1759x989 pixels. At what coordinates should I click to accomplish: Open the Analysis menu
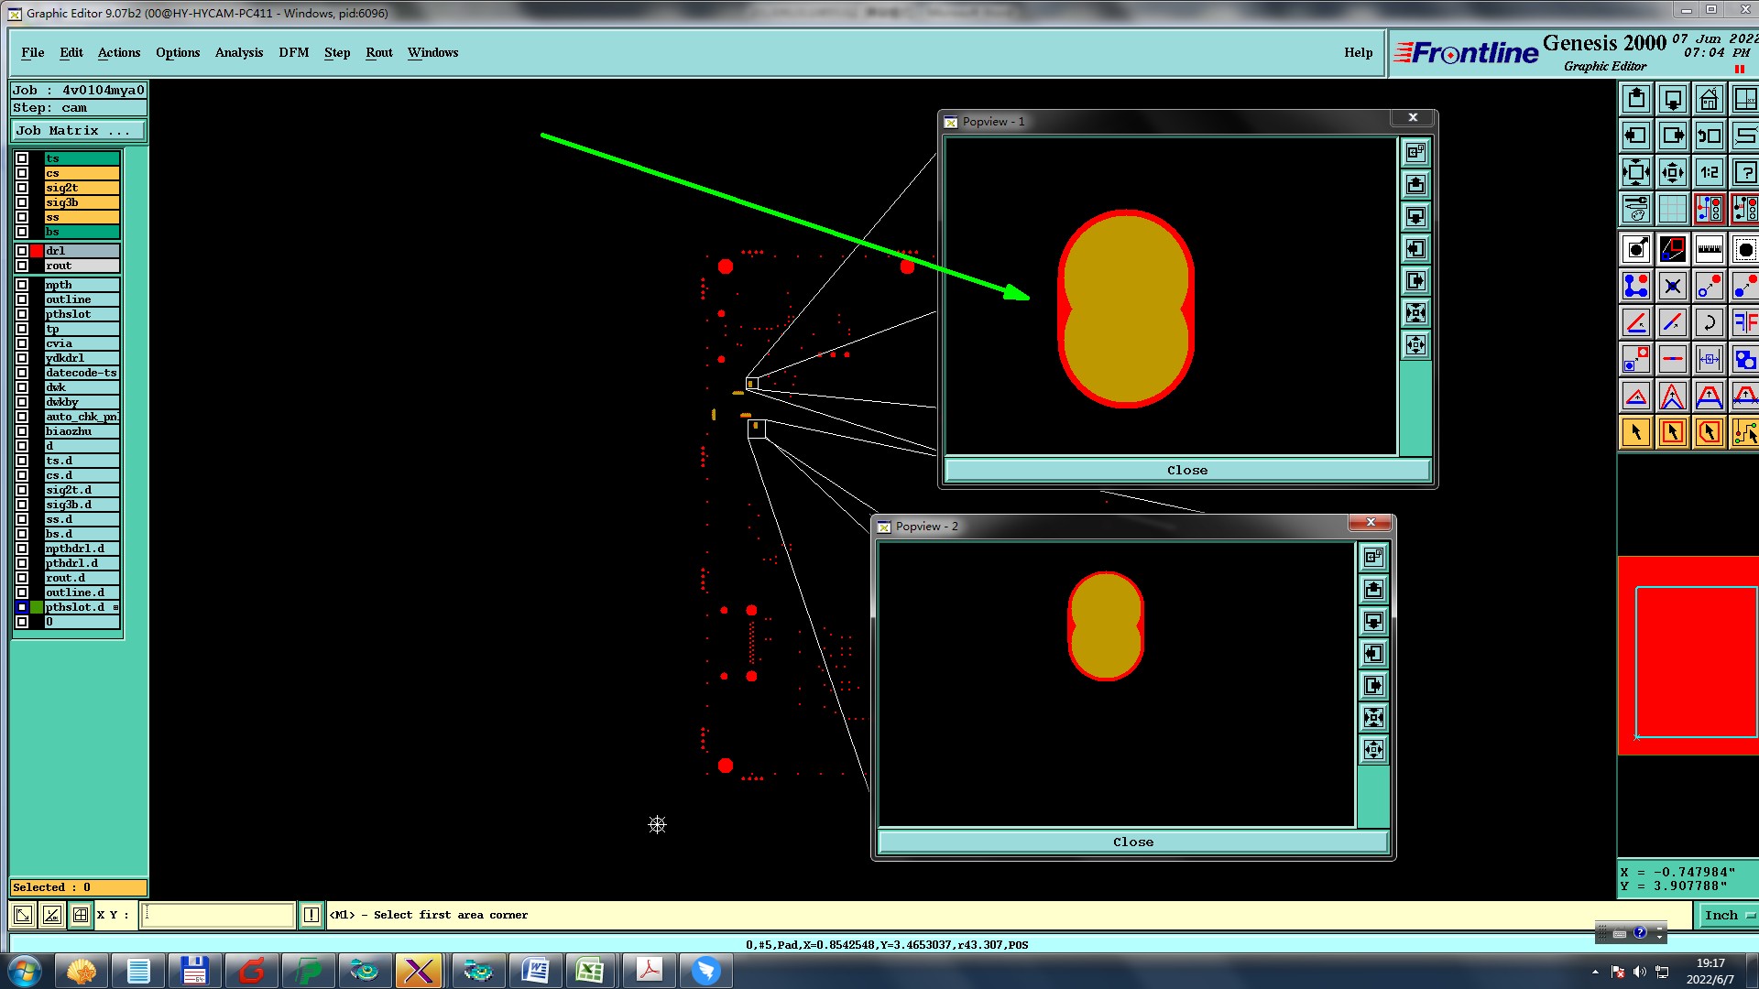[238, 52]
